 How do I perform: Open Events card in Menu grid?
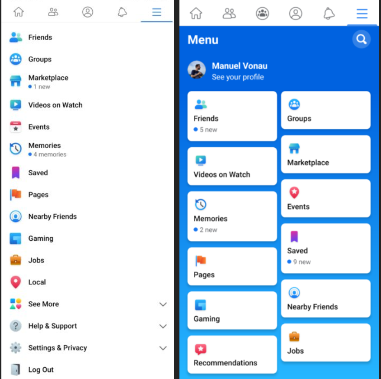point(325,198)
